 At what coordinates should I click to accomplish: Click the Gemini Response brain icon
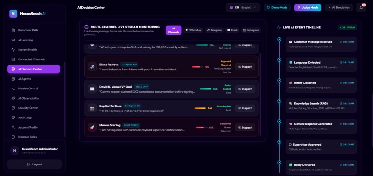(291, 124)
